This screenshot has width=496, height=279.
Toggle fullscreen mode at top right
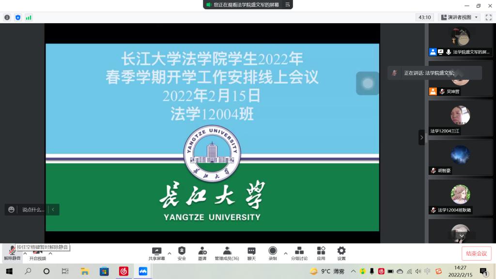488,17
